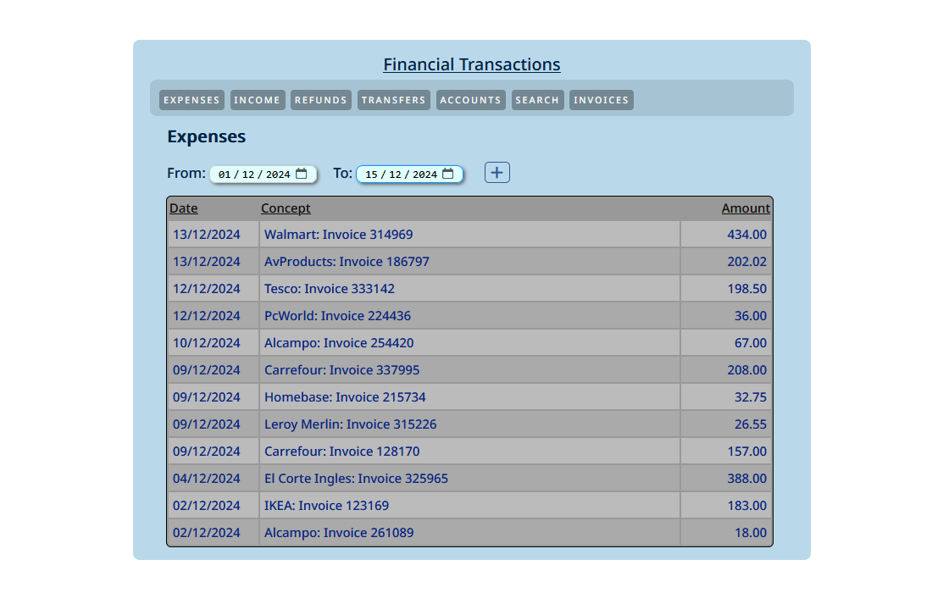Screen dimensions: 932x593
Task: Click amount 202.02 in AvProducts row
Action: (x=746, y=262)
